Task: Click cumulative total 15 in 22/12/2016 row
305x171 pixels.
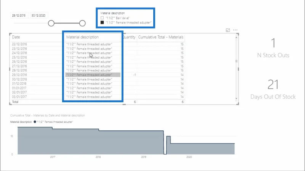Action: click(x=182, y=44)
